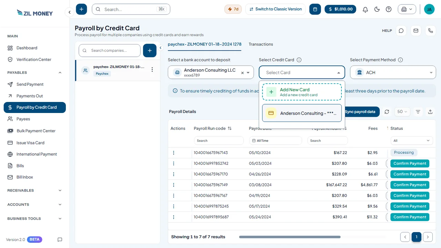Expand the bank account deposit dropdown
The image size is (441, 248).
click(x=248, y=73)
